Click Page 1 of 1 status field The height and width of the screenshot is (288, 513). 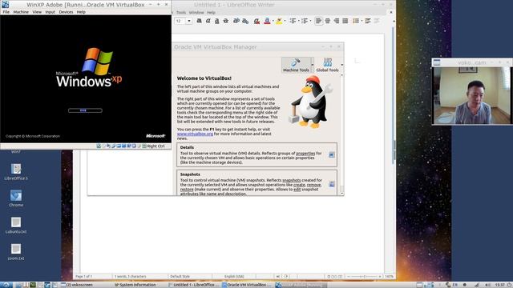[x=83, y=276]
